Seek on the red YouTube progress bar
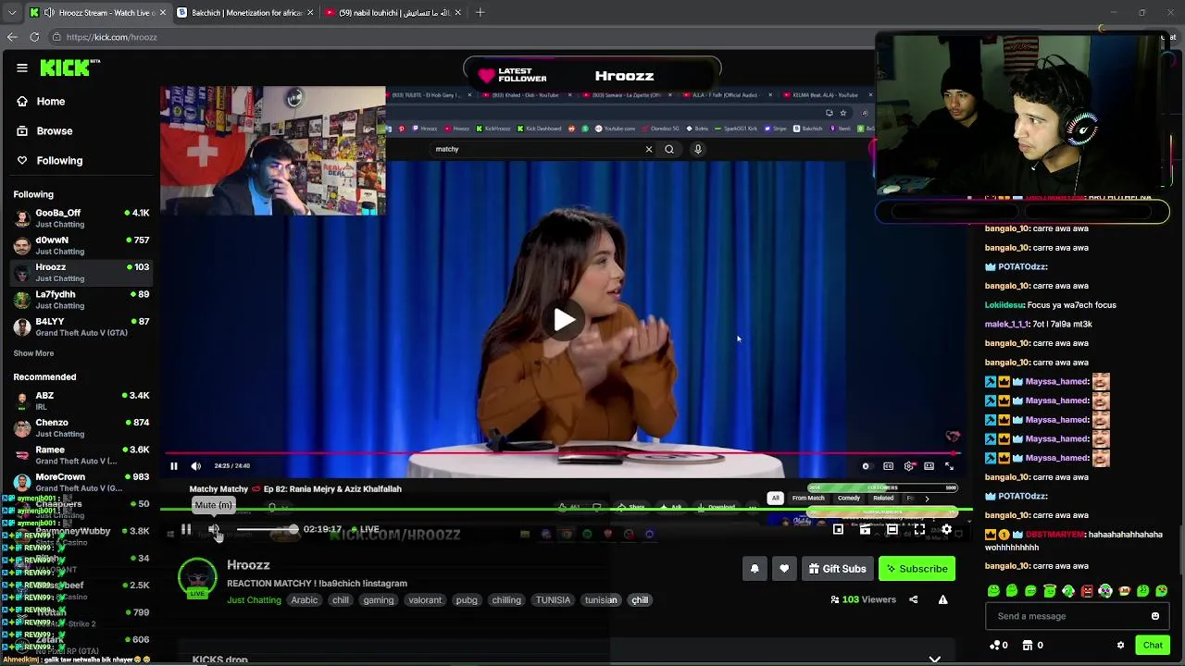 pyautogui.click(x=563, y=454)
